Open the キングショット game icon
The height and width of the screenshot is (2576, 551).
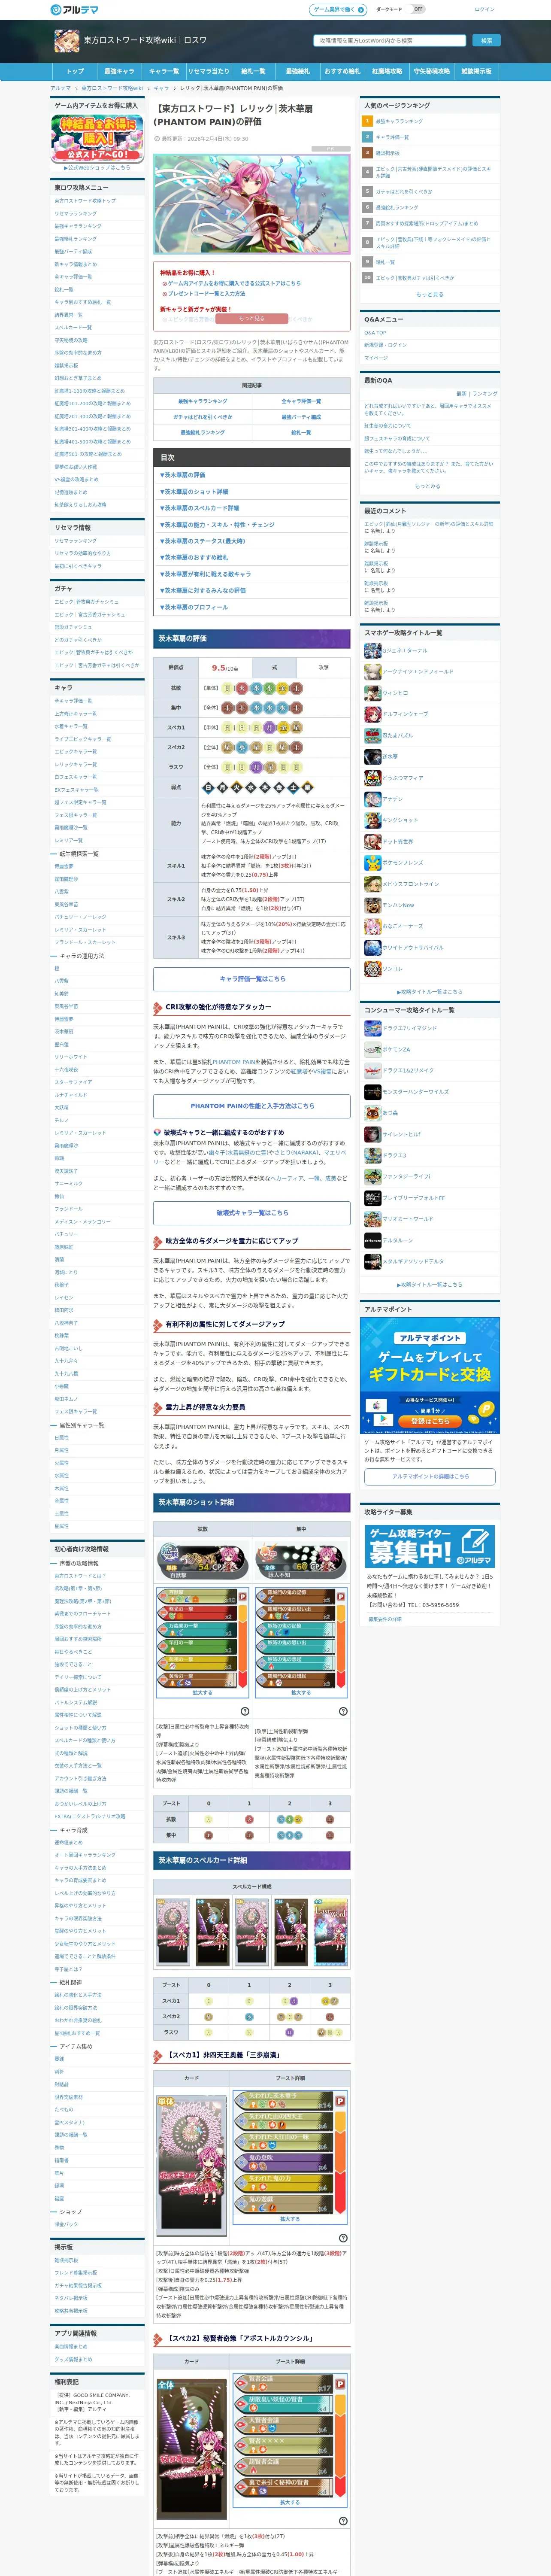click(372, 820)
